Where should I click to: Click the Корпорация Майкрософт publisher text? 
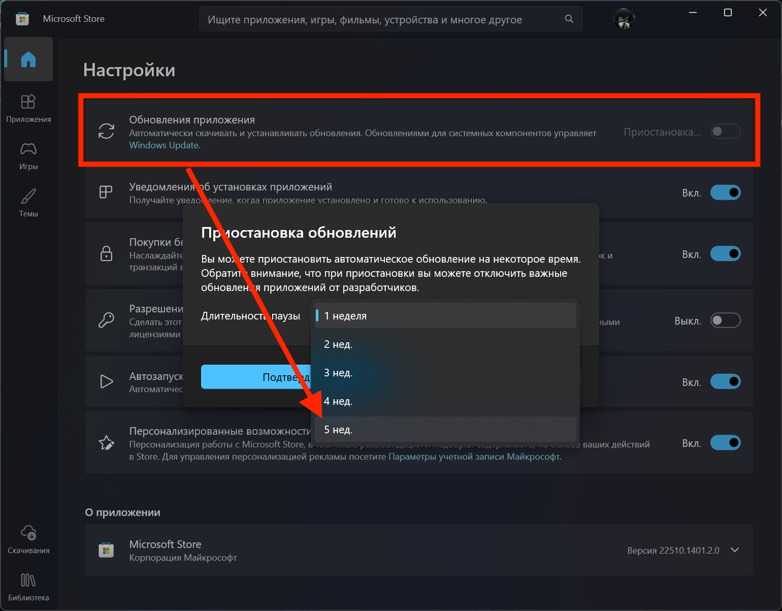183,558
